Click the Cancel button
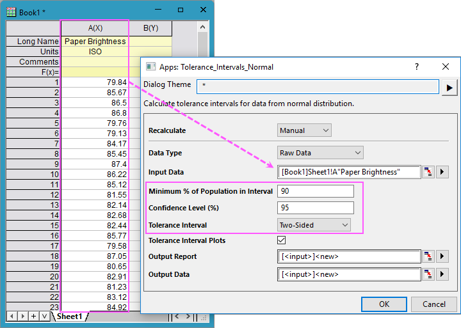The height and width of the screenshot is (328, 461). tap(433, 304)
